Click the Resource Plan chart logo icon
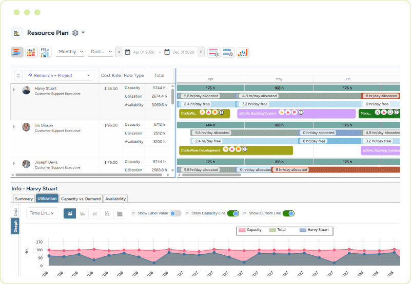 (17, 33)
